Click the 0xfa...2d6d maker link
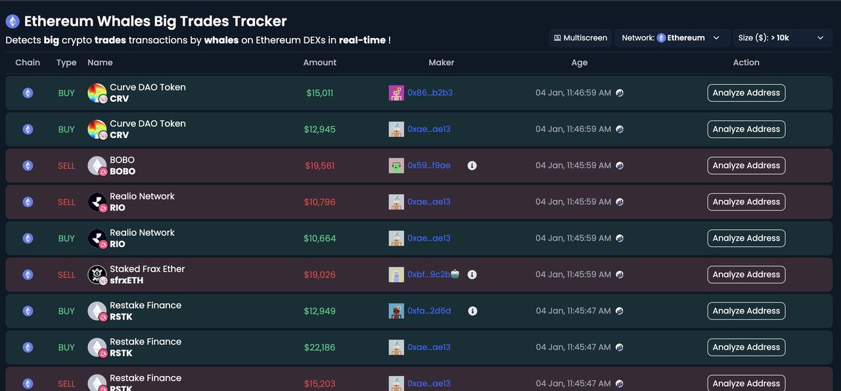The height and width of the screenshot is (391, 841). 429,310
